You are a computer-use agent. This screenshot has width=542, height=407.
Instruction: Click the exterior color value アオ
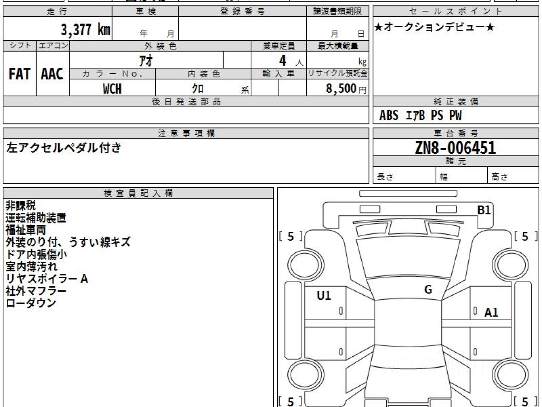pos(146,60)
